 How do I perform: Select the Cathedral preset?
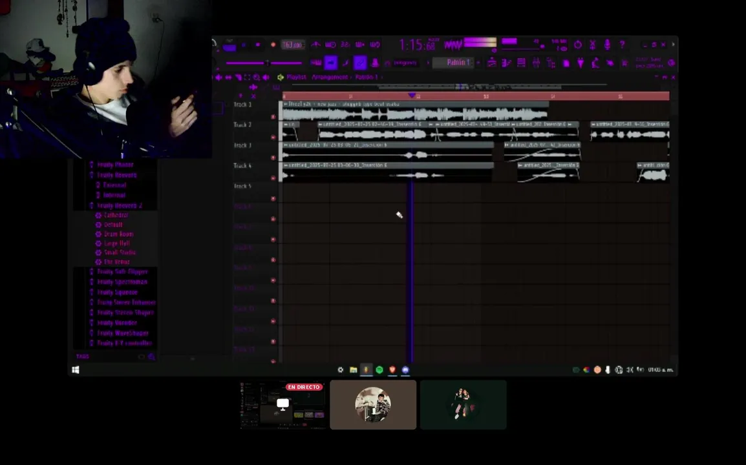(116, 215)
